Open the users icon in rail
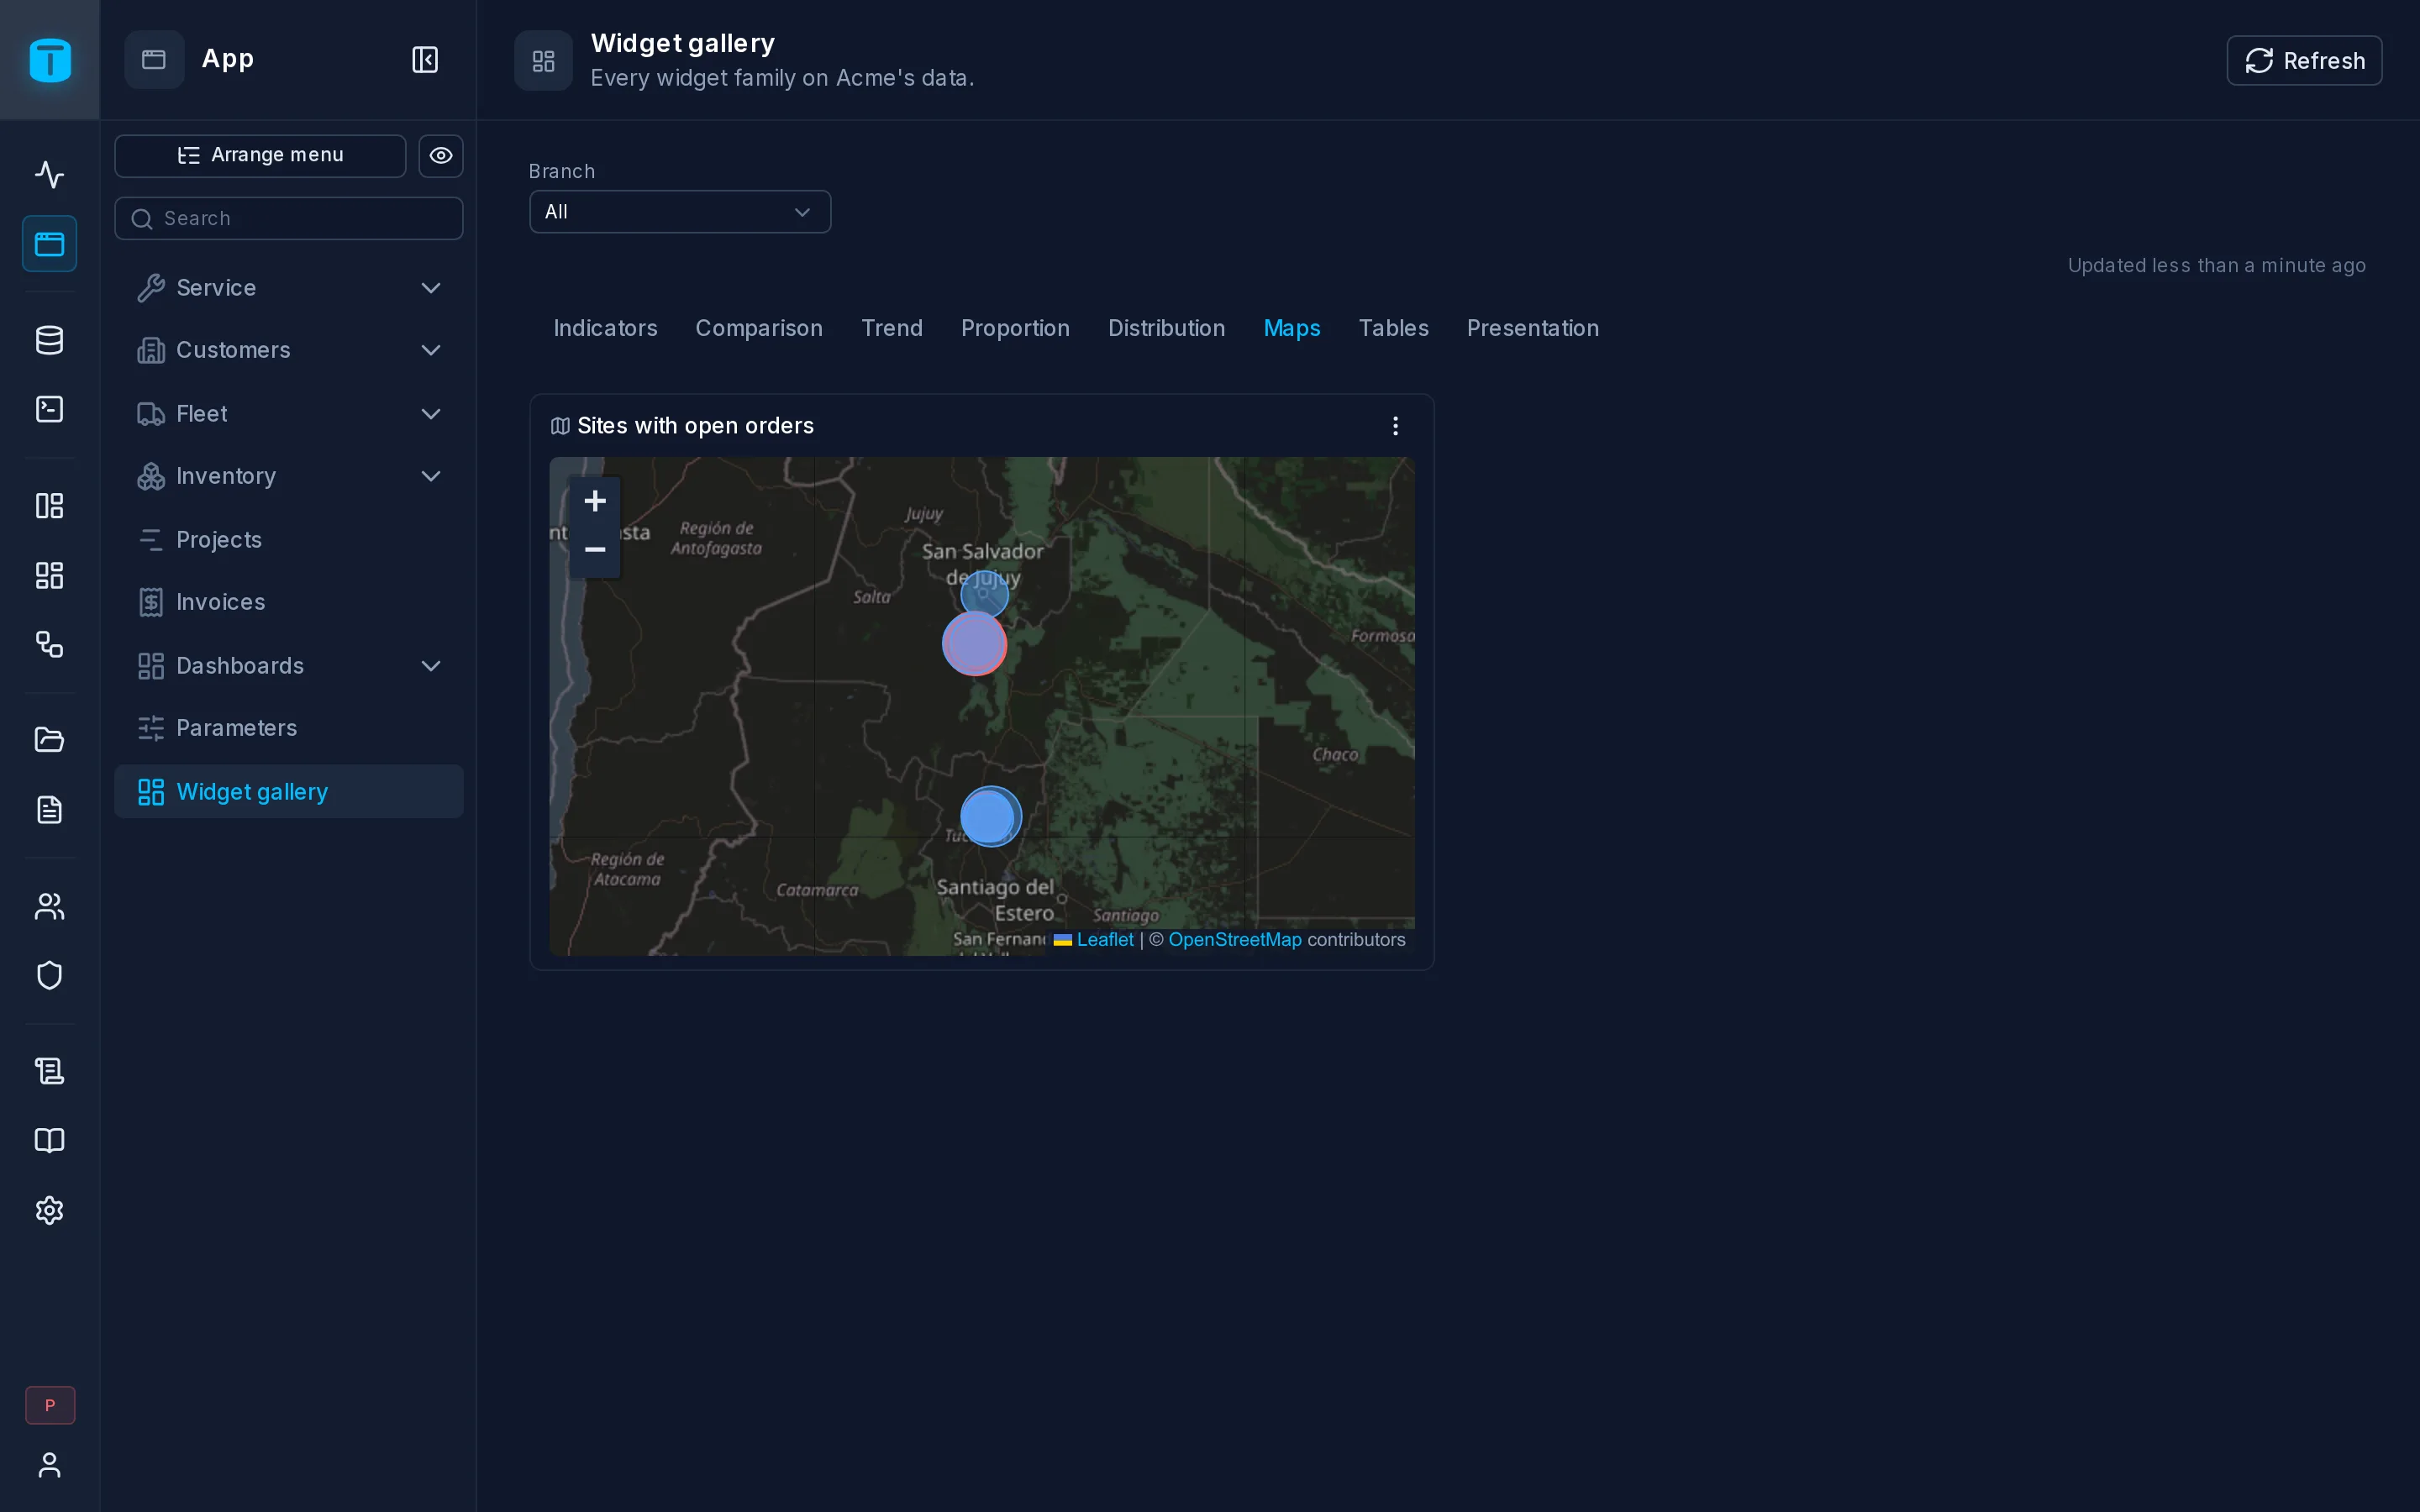2420x1512 pixels. [x=50, y=906]
